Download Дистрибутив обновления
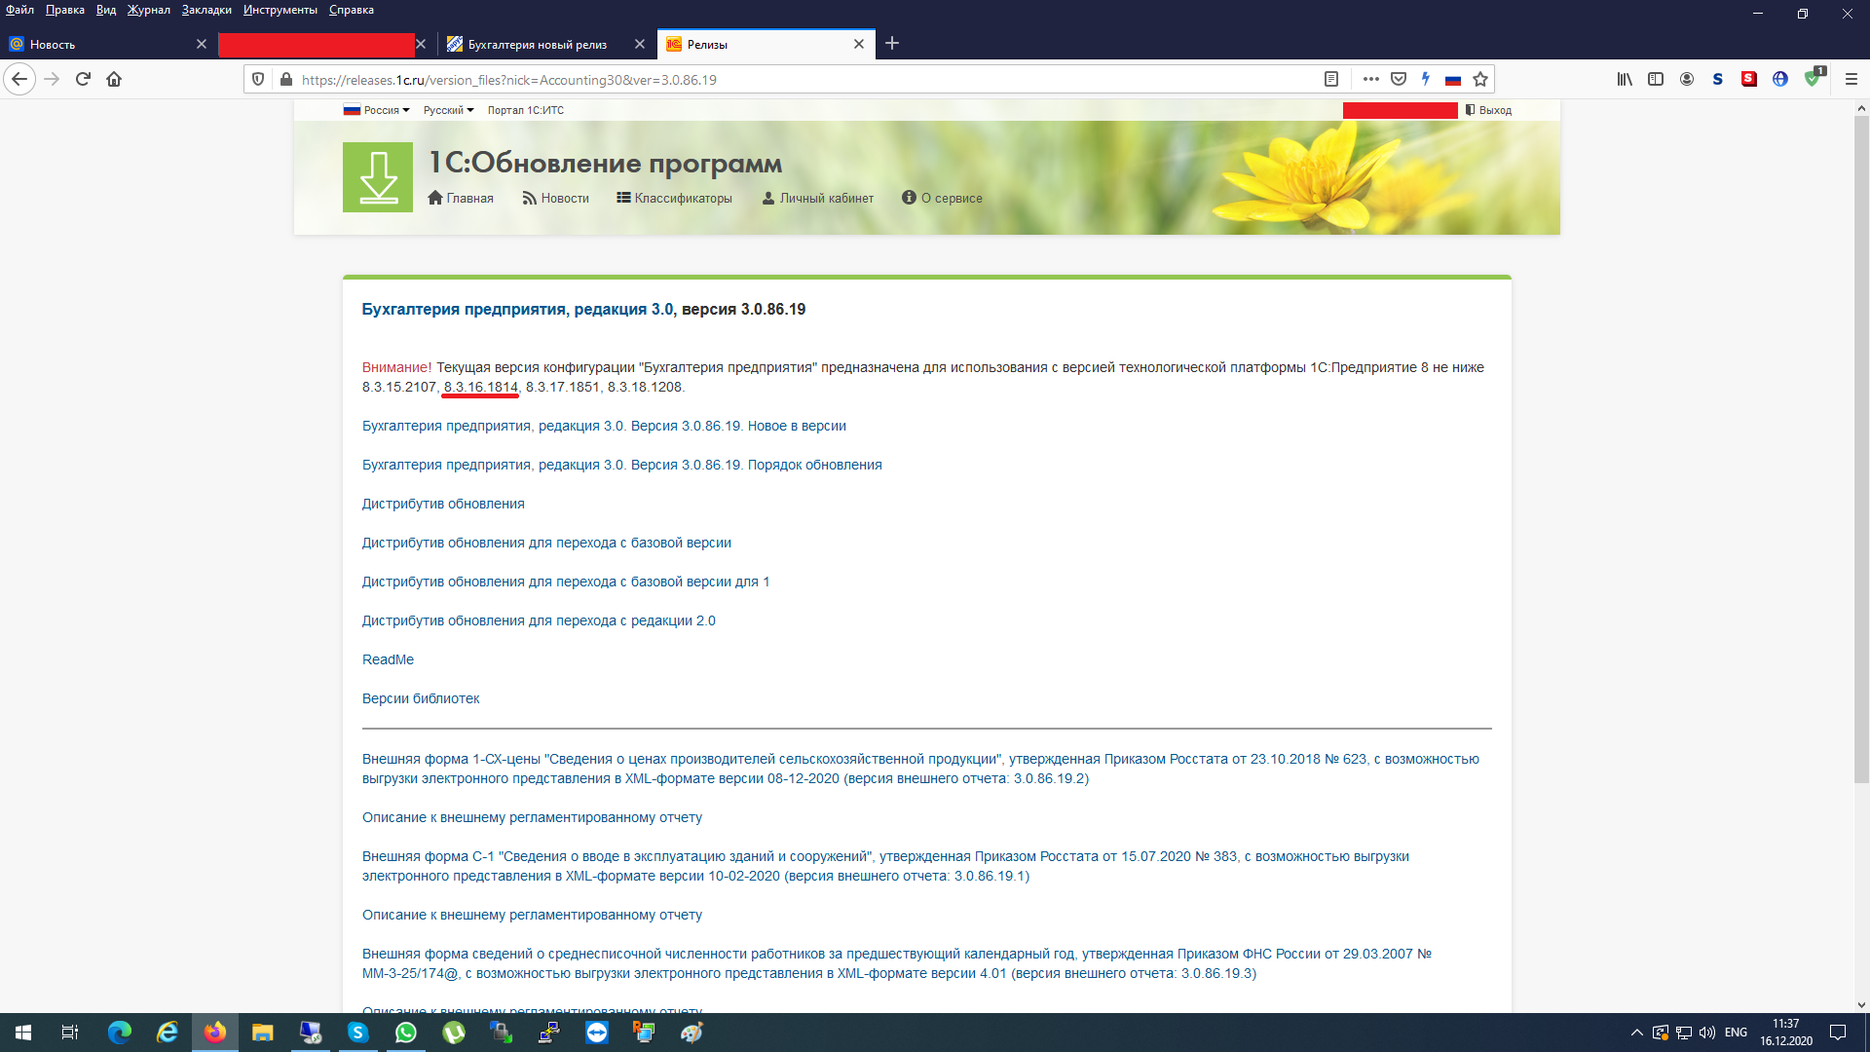Viewport: 1870px width, 1052px height. (x=443, y=504)
